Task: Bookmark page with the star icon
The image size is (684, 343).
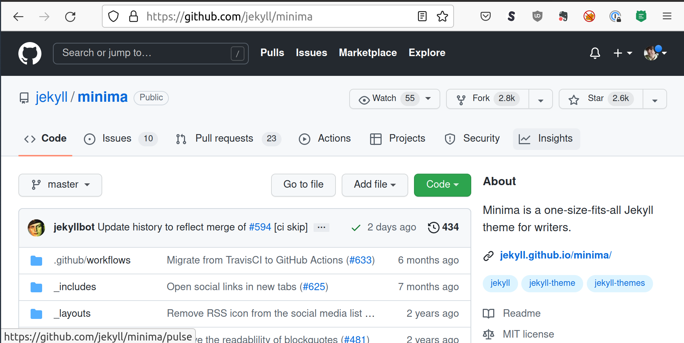Action: tap(442, 17)
